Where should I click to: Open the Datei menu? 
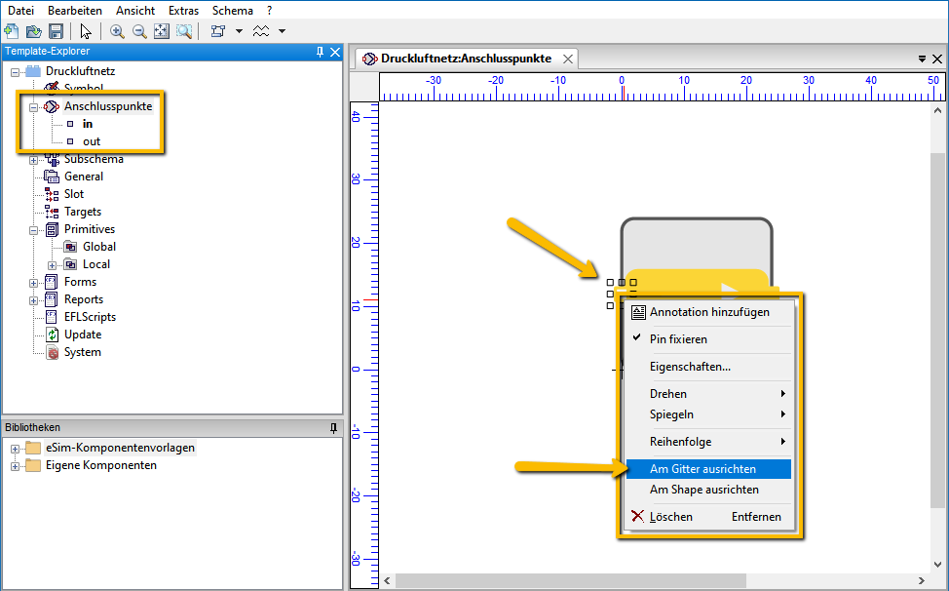point(20,11)
